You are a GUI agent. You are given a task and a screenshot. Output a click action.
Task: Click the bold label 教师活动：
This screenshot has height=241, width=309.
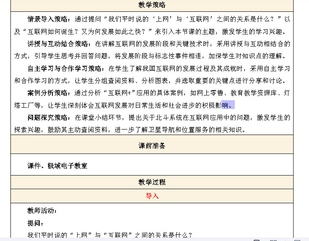(x=42, y=211)
